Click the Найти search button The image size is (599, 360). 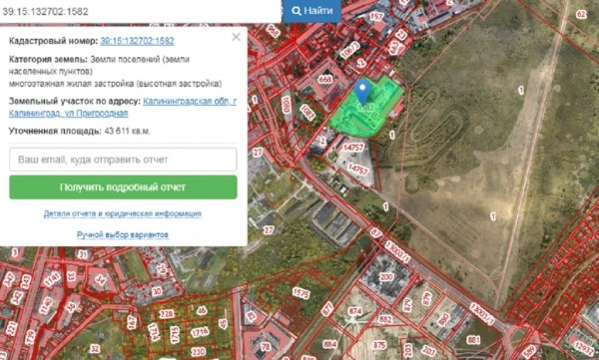(311, 11)
